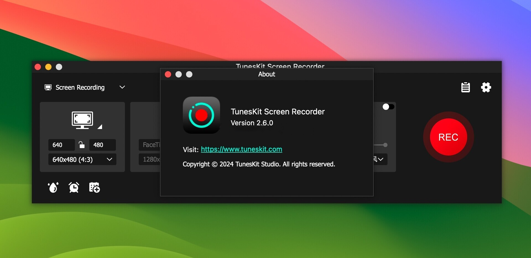This screenshot has height=258, width=531.
Task: Open the add task calendar icon
Action: point(94,188)
